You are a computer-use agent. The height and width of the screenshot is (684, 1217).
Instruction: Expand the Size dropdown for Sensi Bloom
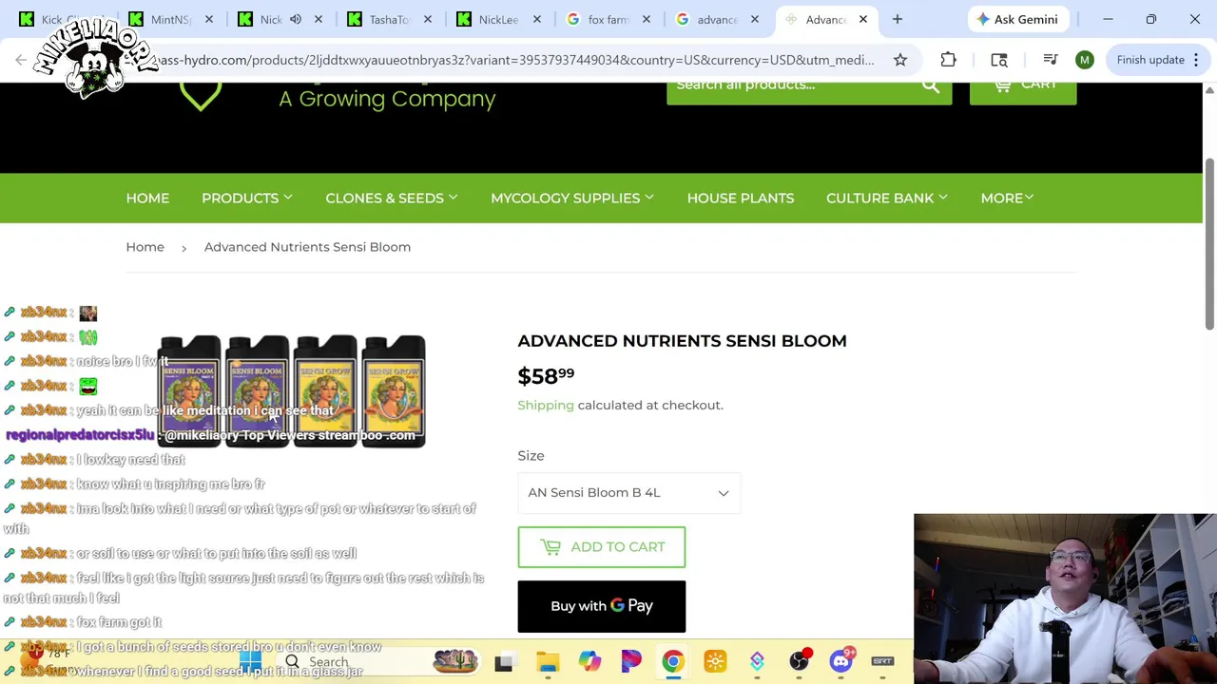click(x=628, y=492)
